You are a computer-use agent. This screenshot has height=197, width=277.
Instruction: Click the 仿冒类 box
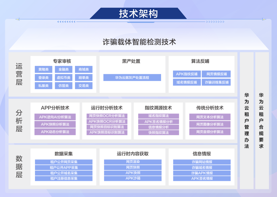pos(64,86)
